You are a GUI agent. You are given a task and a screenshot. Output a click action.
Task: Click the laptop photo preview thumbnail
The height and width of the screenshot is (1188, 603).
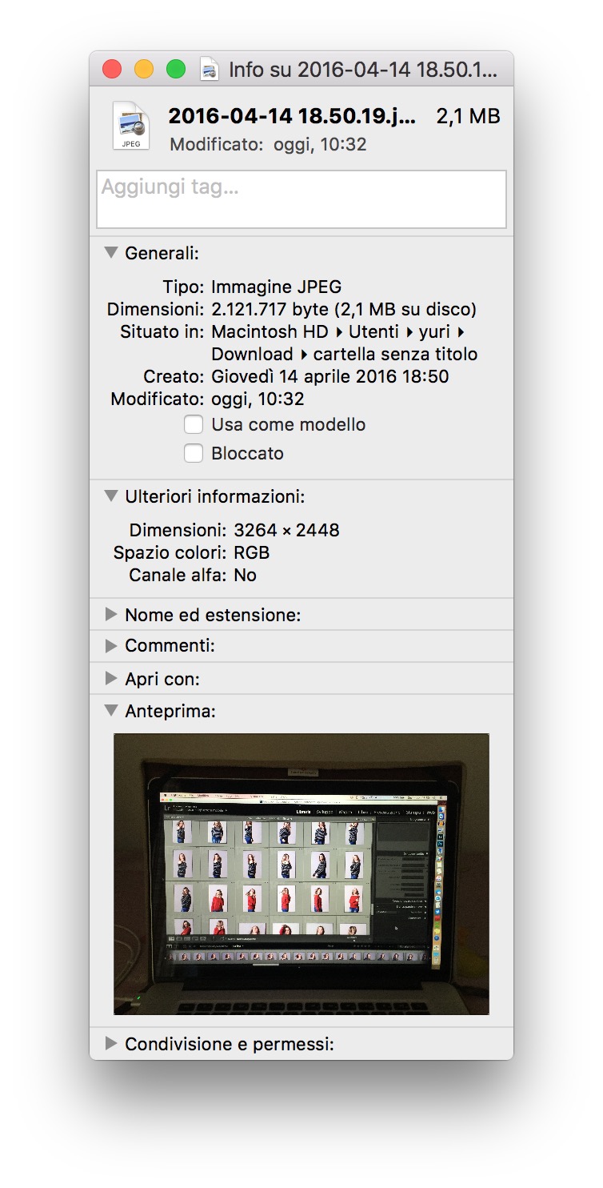[x=301, y=874]
